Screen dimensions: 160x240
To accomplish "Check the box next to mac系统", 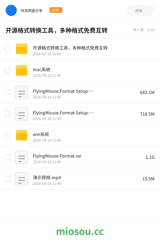I will 8,71.
